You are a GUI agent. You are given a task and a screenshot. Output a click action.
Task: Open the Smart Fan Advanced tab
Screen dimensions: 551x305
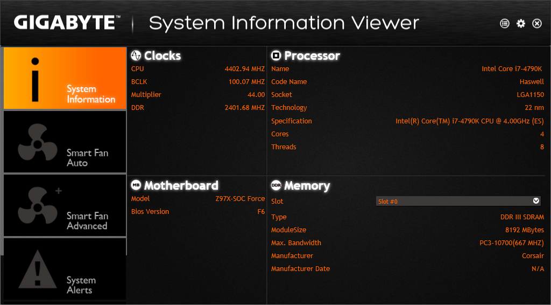pos(65,205)
